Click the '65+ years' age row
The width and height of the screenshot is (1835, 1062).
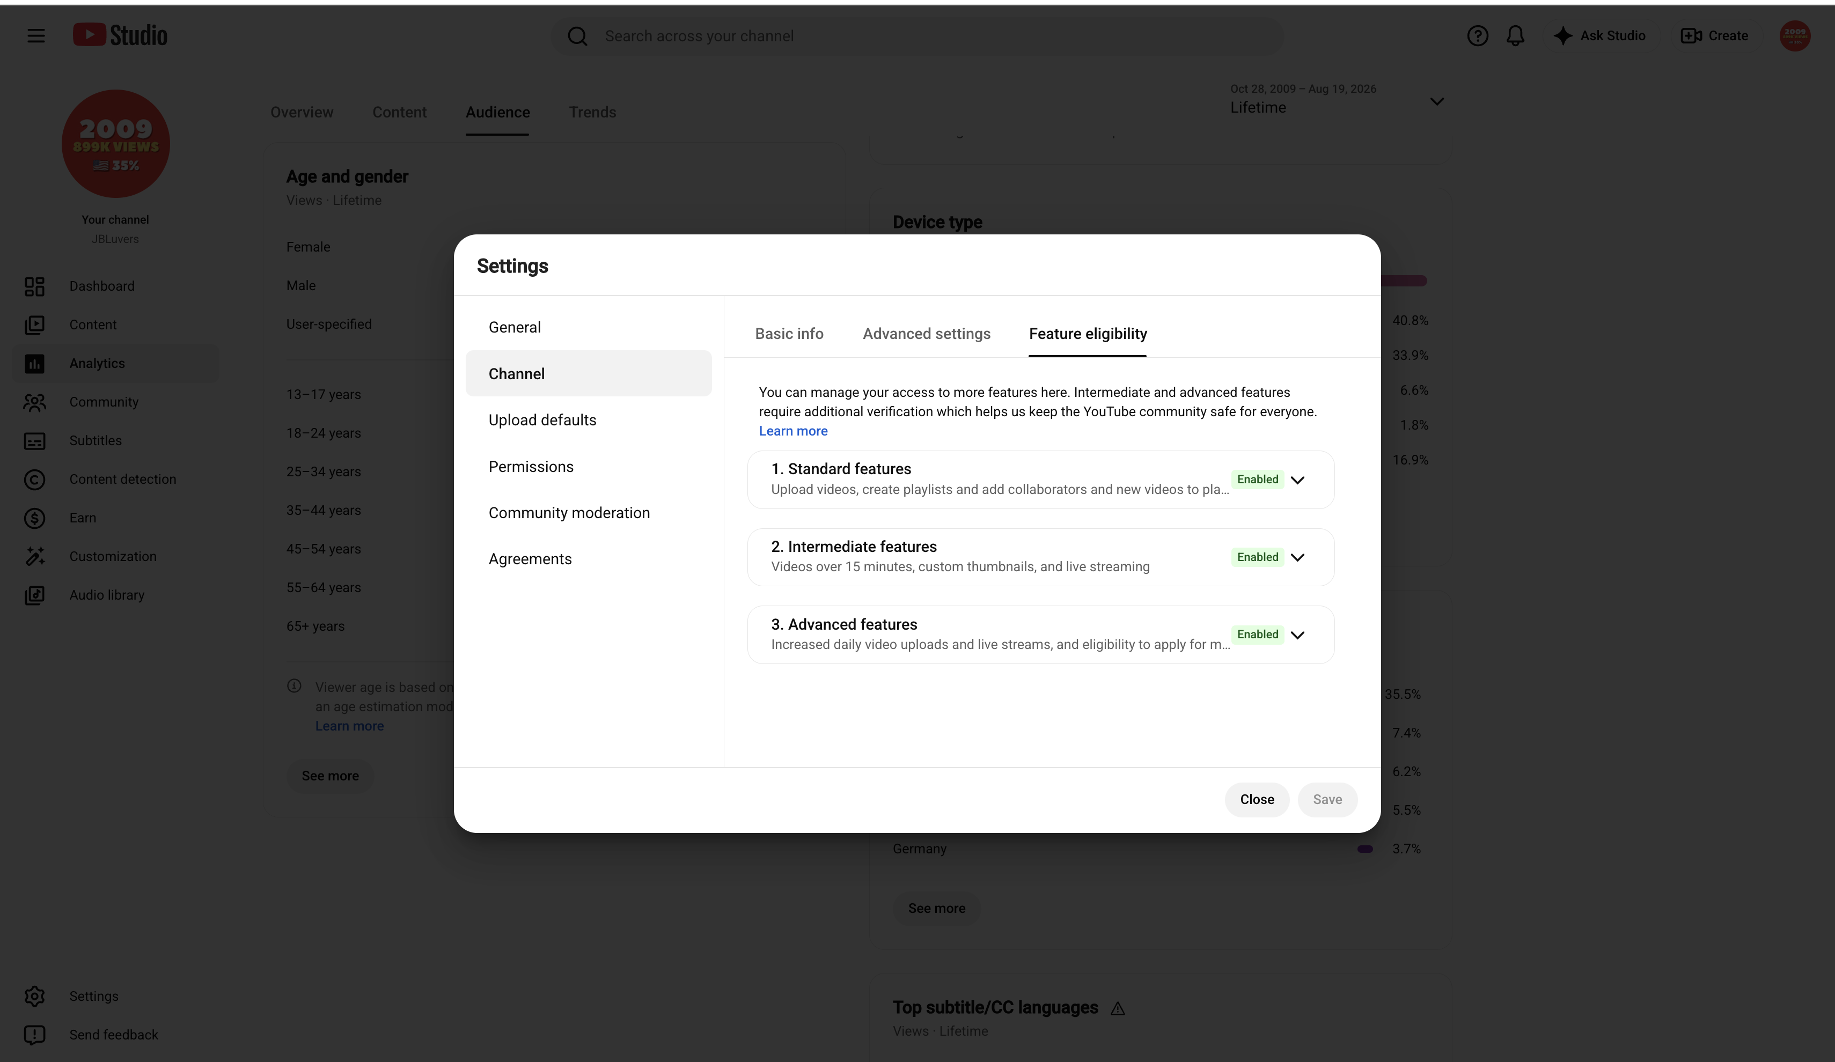315,626
